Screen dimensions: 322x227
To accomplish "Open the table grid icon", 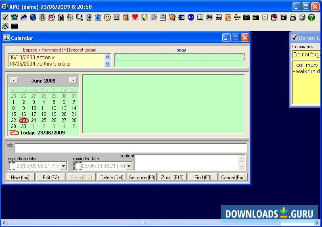I will click(219, 17).
